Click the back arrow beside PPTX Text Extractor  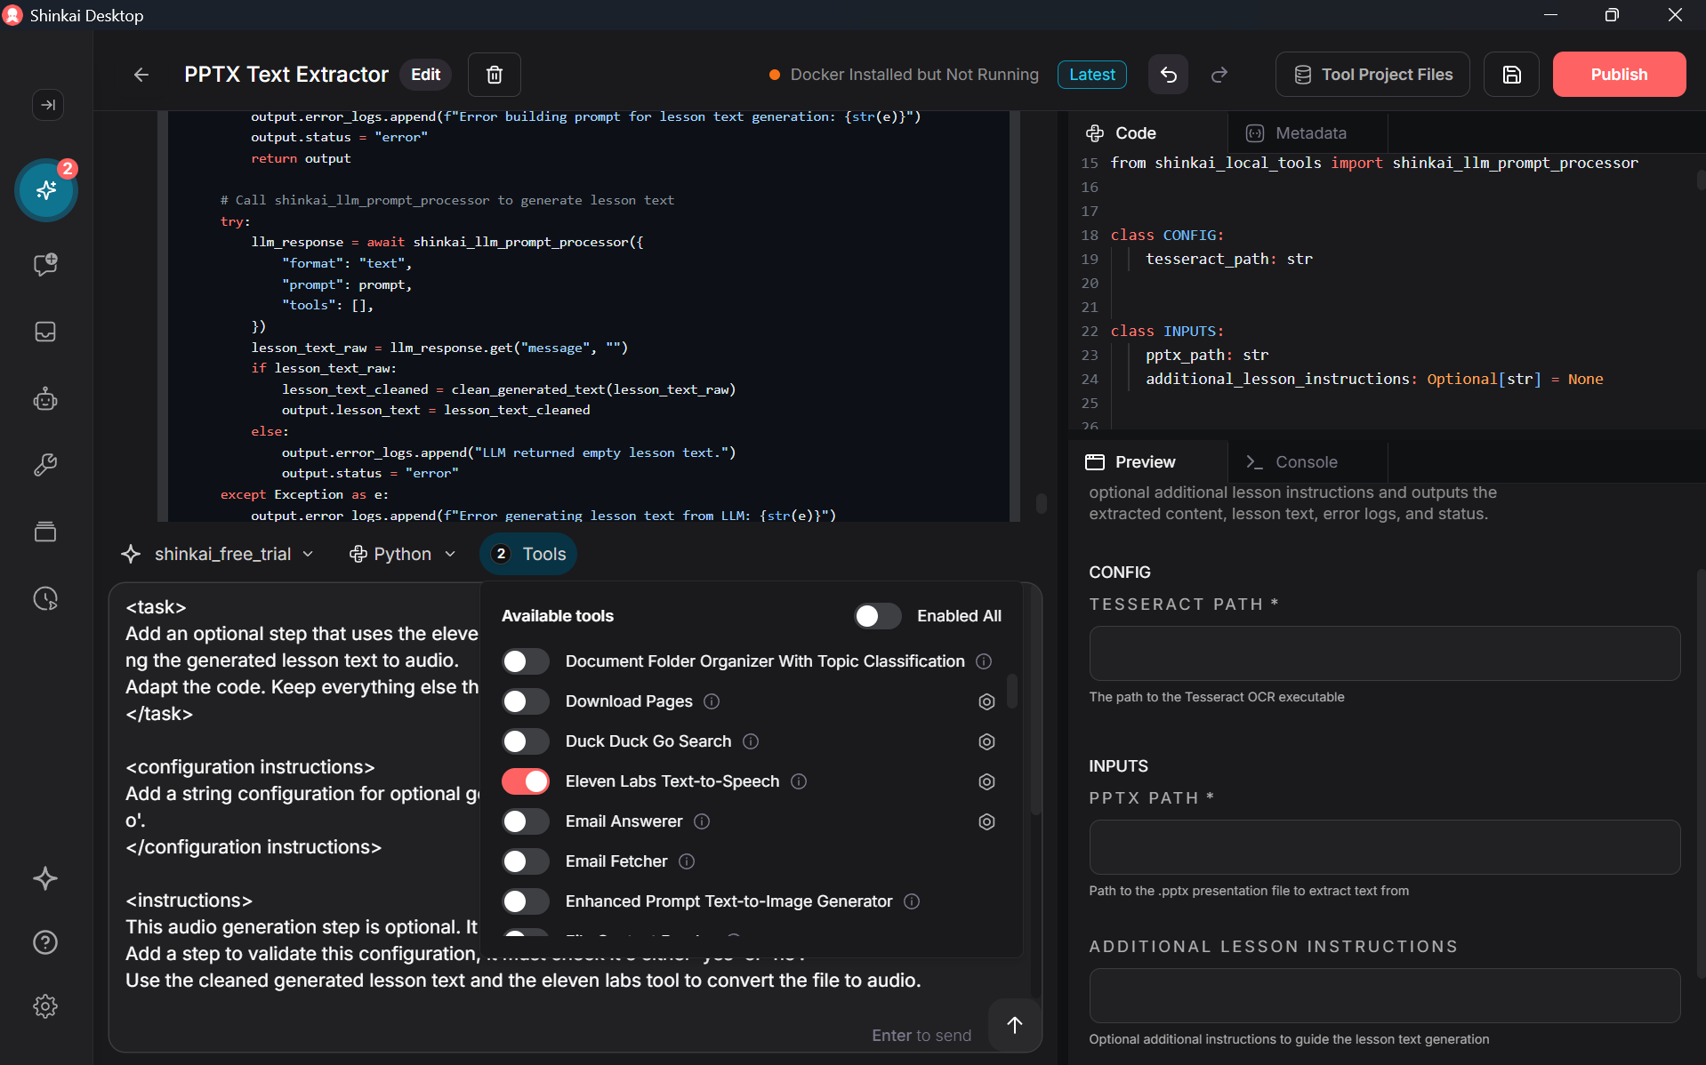point(141,75)
